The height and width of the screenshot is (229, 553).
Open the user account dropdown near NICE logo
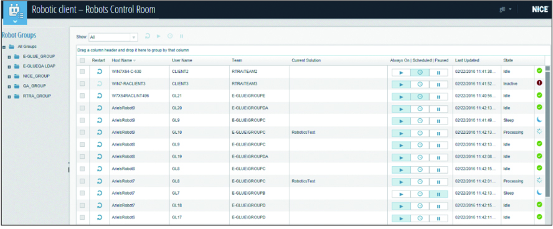506,9
